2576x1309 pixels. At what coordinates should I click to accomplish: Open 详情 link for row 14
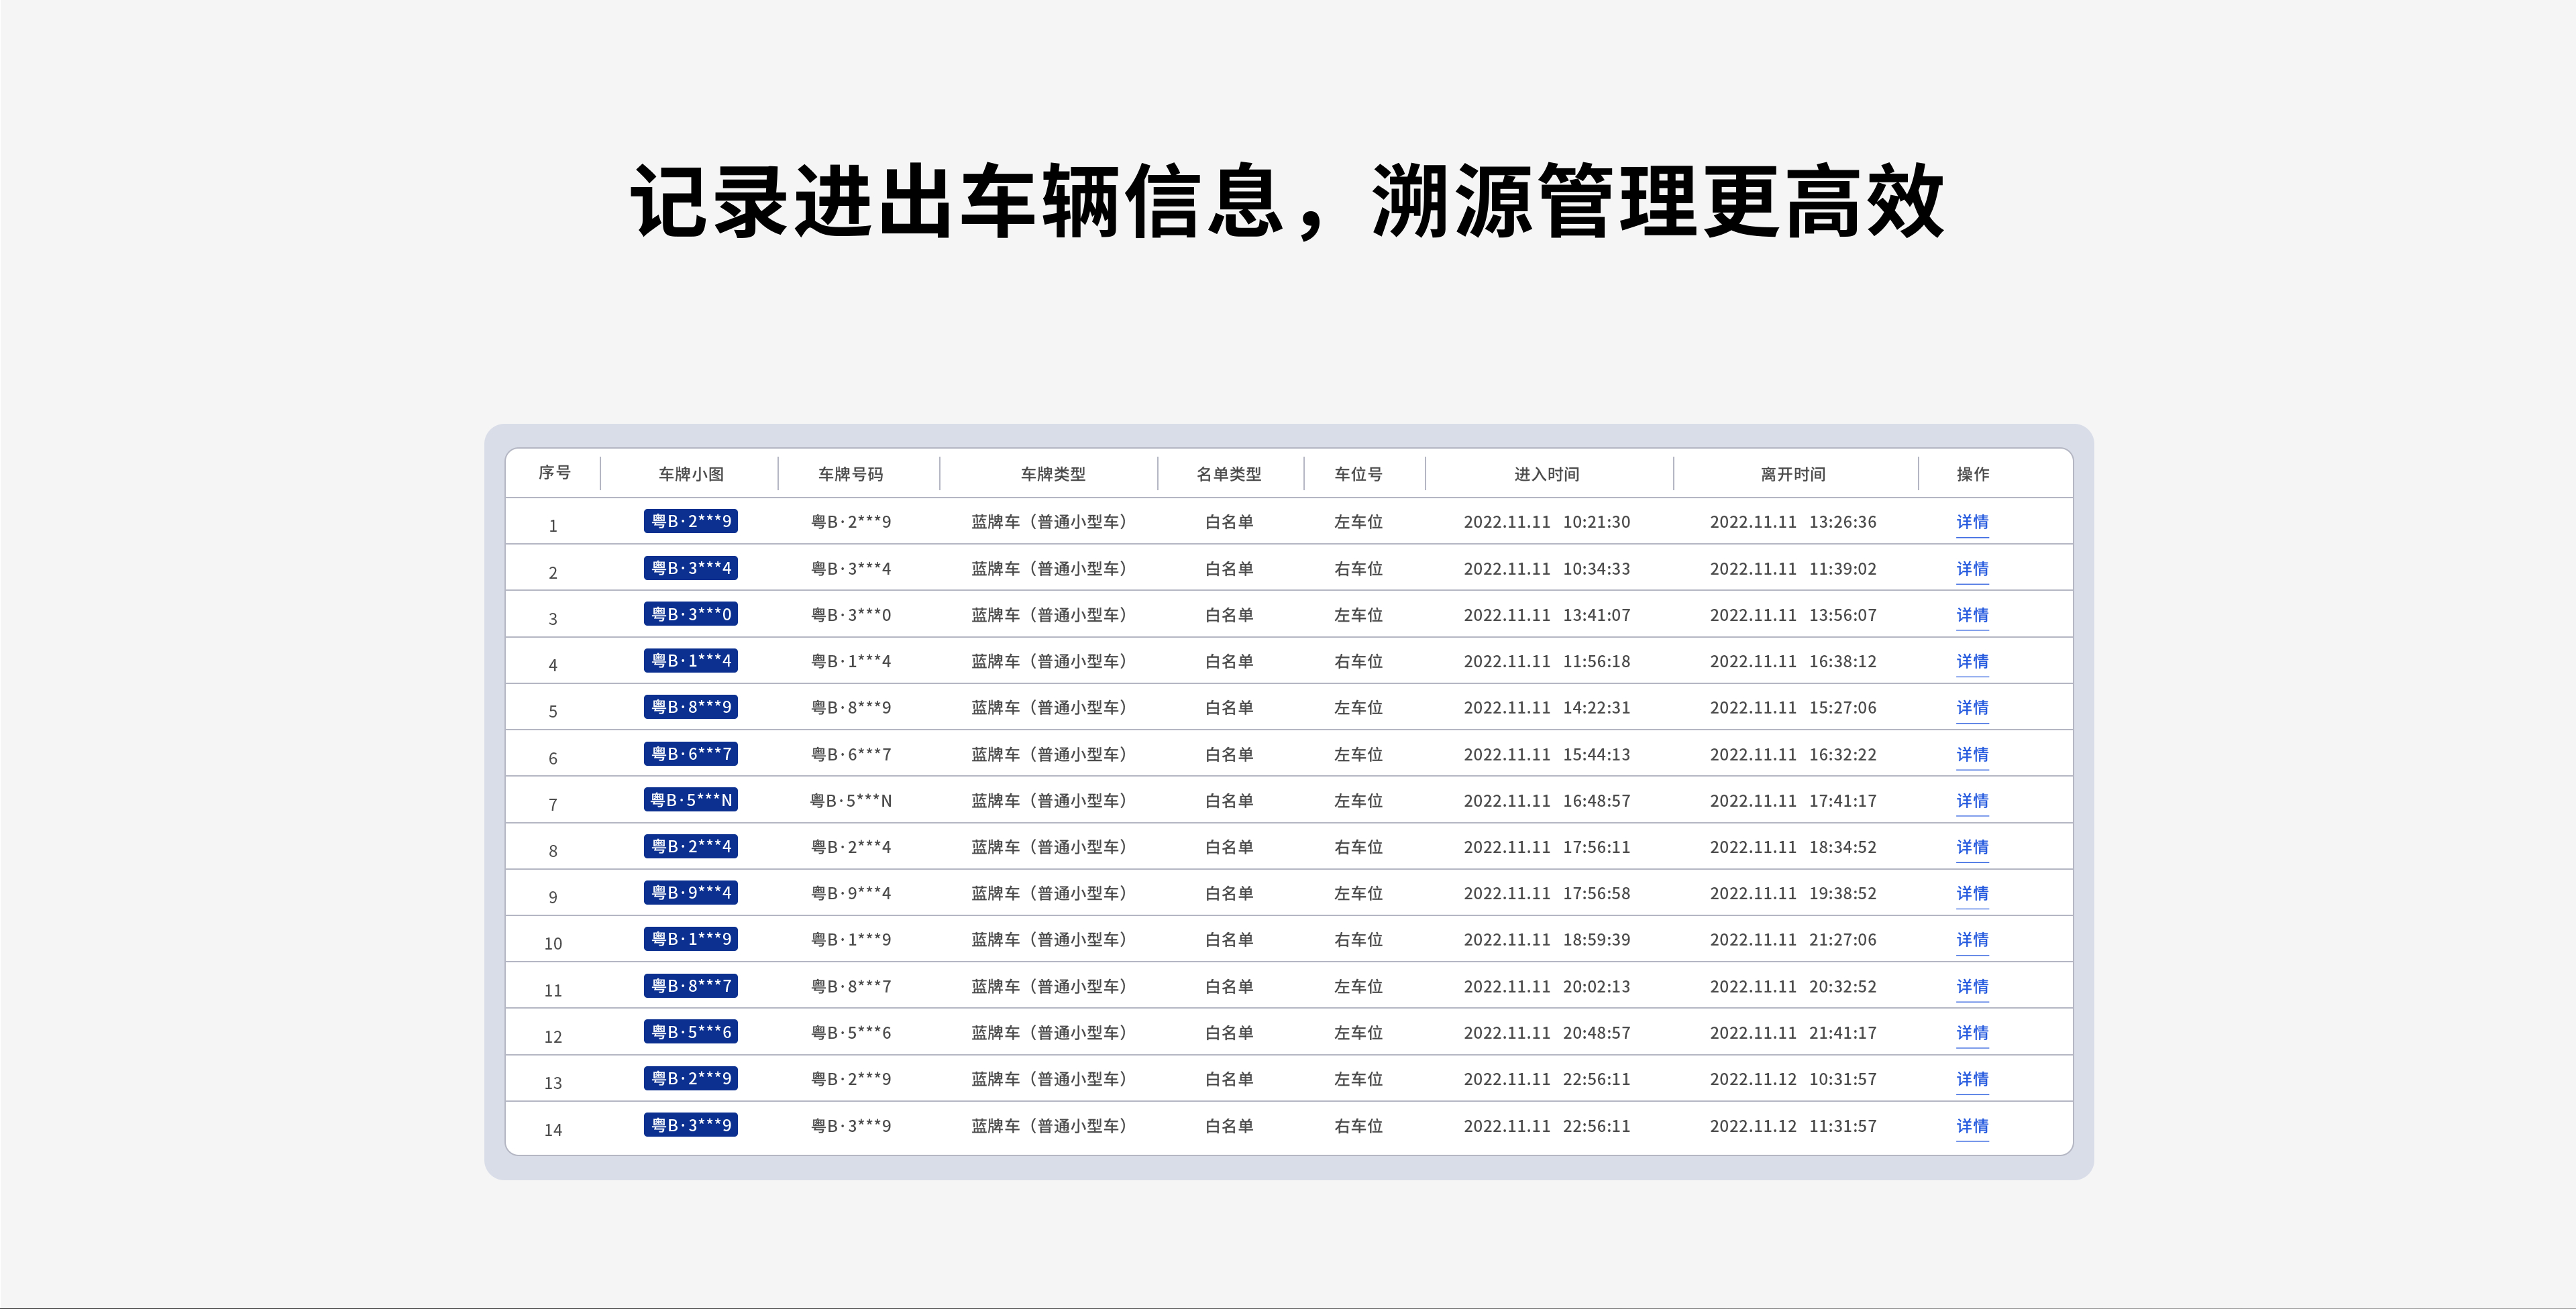tap(1972, 1126)
